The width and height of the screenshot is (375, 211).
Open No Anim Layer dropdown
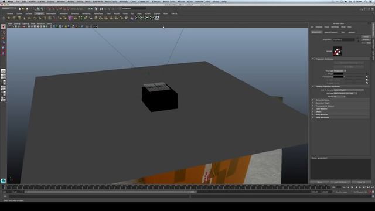click(x=342, y=192)
